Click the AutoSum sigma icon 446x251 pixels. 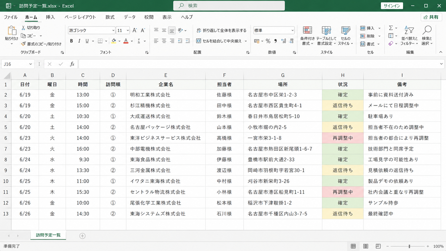coord(391,28)
